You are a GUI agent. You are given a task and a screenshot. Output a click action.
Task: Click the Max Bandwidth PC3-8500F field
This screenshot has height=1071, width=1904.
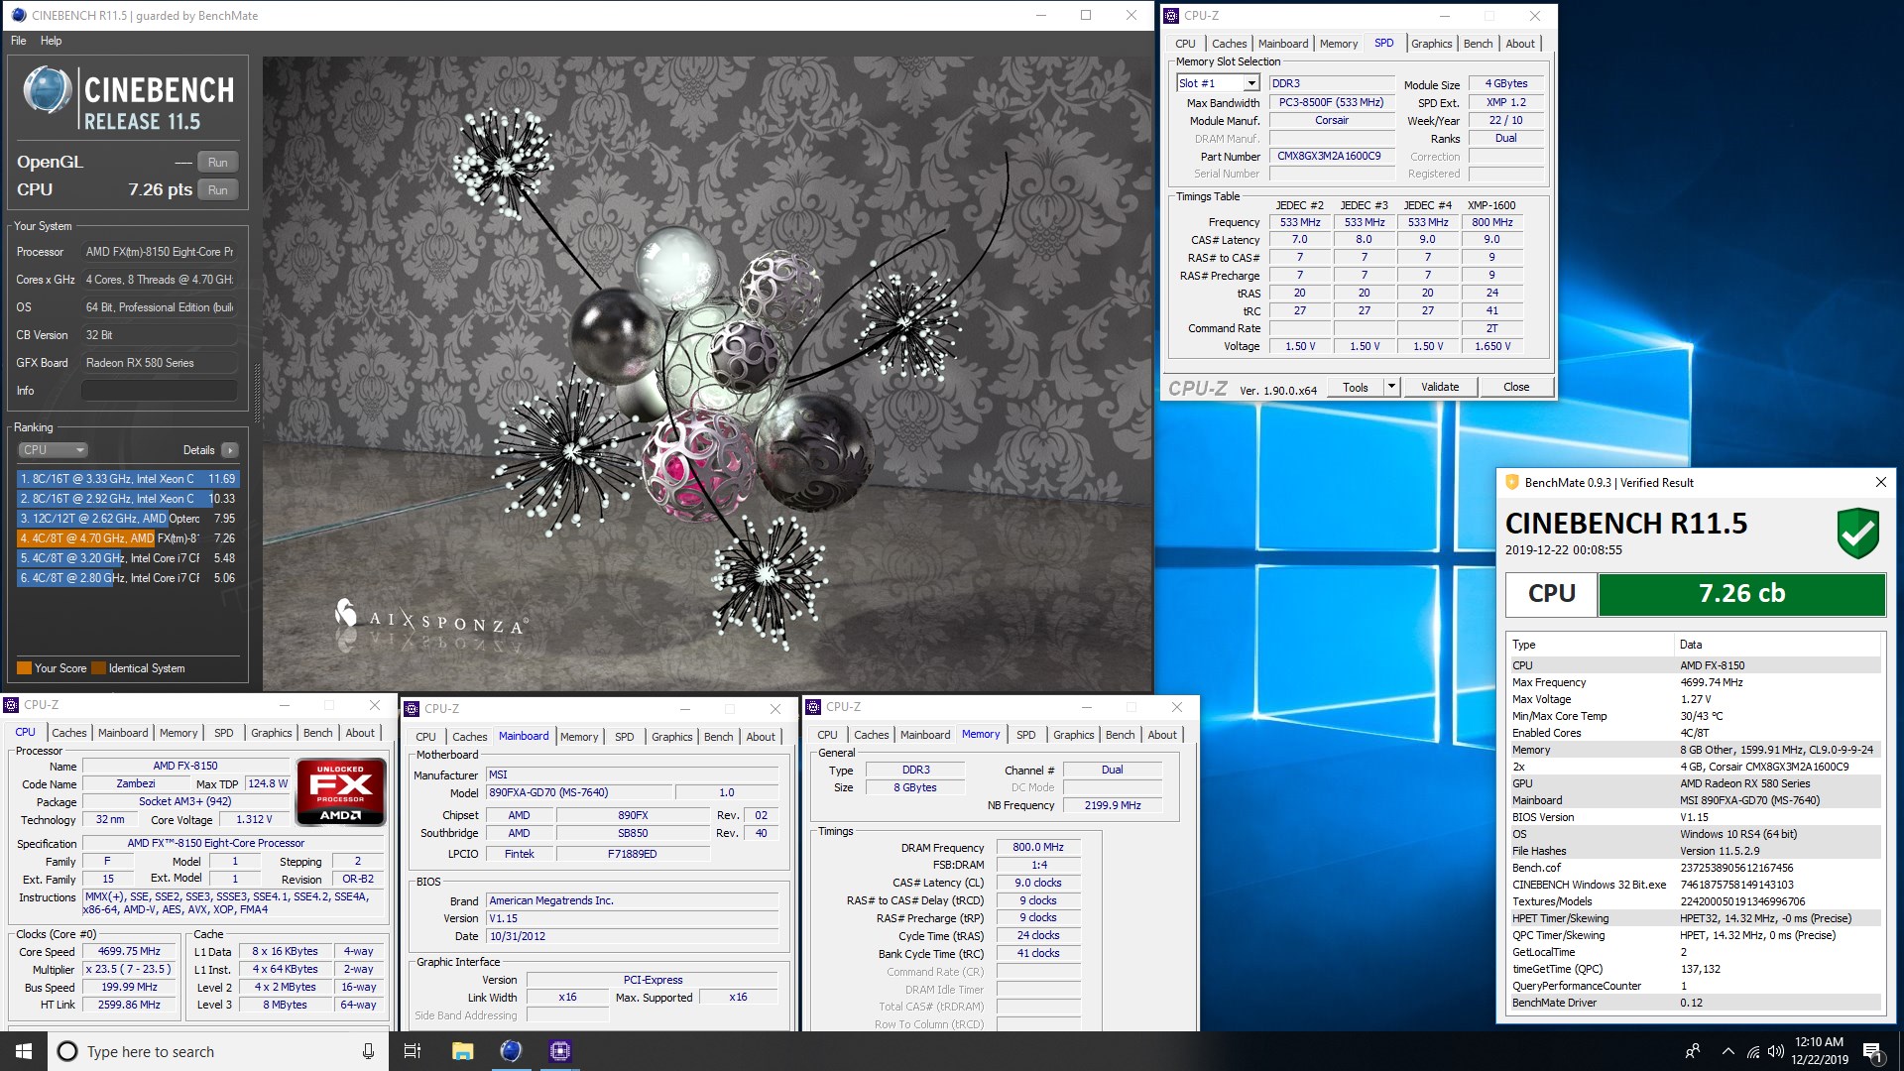pyautogui.click(x=1332, y=103)
